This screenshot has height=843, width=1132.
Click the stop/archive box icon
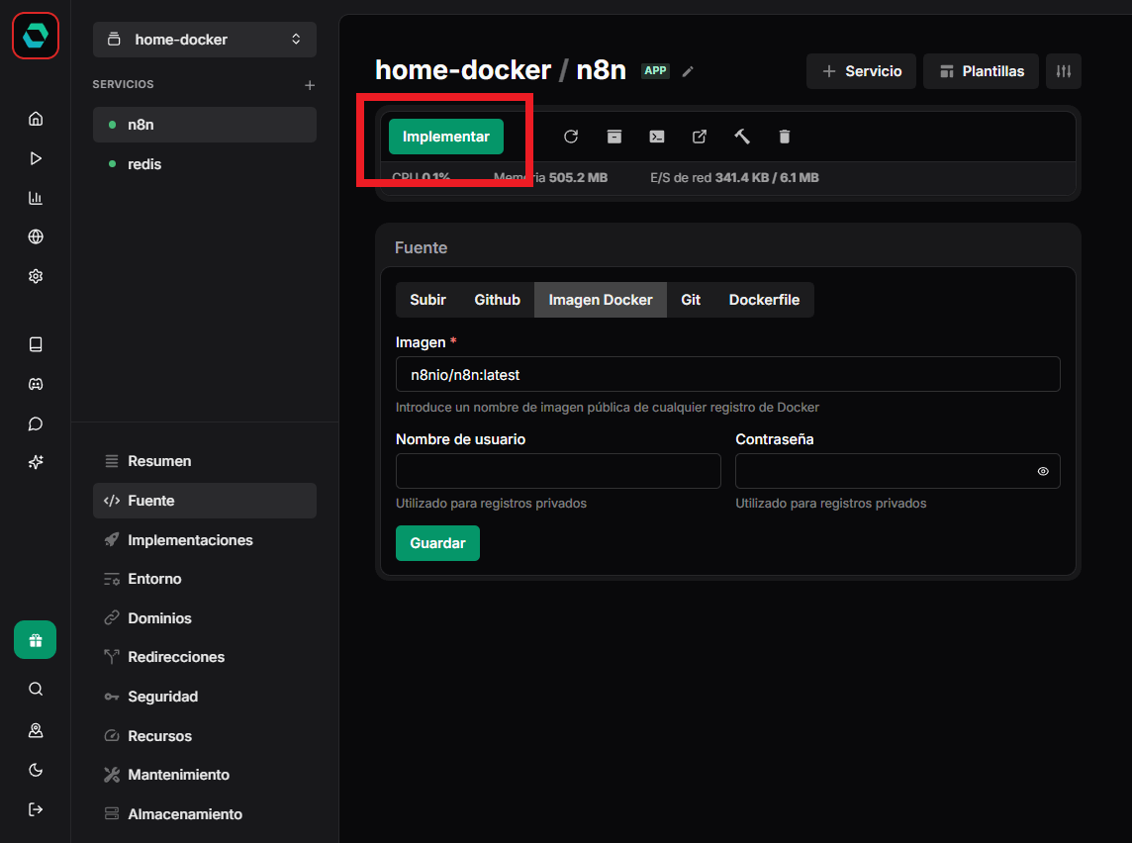click(614, 137)
